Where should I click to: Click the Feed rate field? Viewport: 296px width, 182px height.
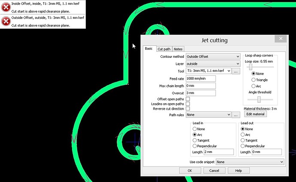click(201, 78)
